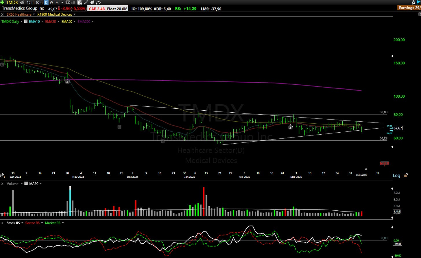Click the blue flag icon
Viewport: 421px width, 258px height.
[419, 2]
